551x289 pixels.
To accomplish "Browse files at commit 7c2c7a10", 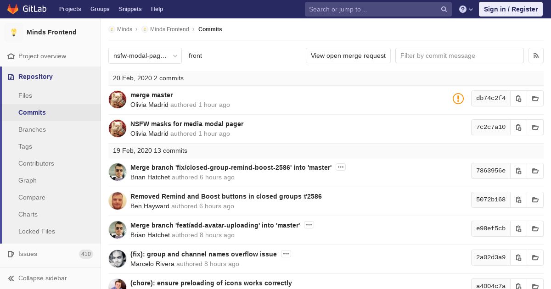I will (535, 127).
